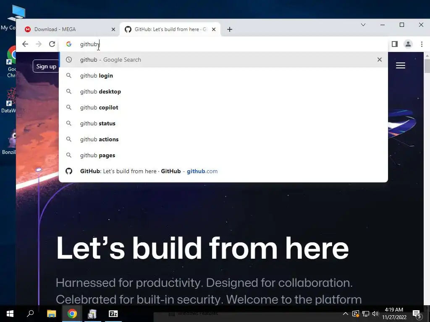430x322 pixels.
Task: Click the Google logo in the address bar
Action: pos(69,44)
